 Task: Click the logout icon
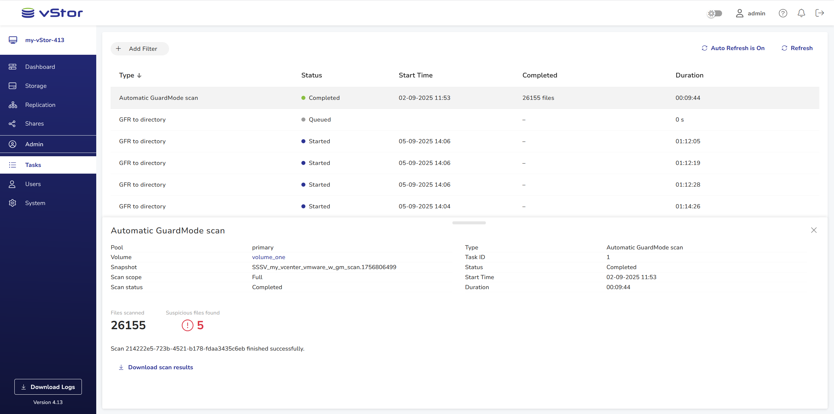[820, 13]
